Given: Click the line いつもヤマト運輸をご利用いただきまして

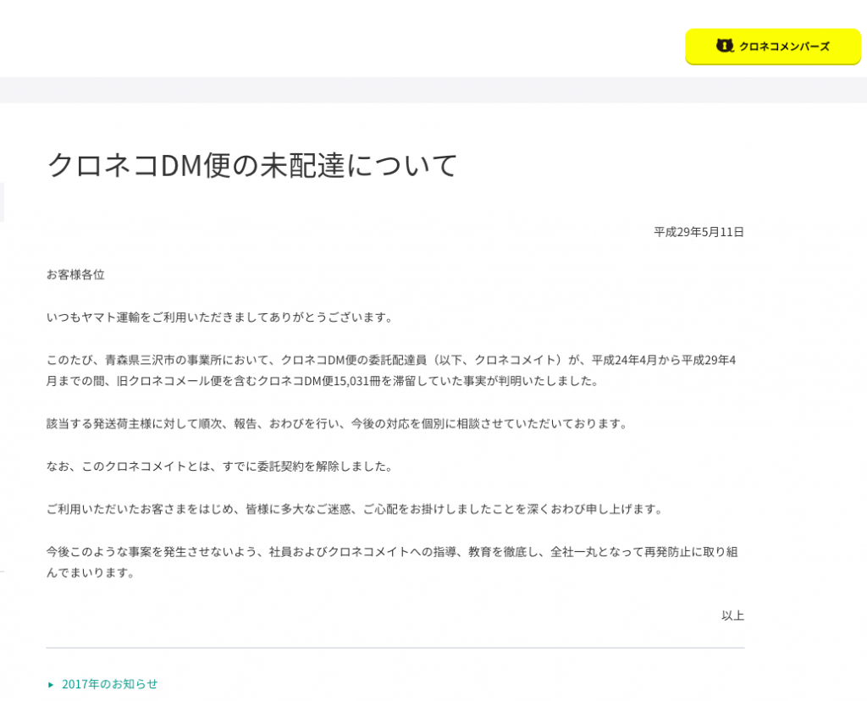Looking at the screenshot, I should [x=219, y=317].
